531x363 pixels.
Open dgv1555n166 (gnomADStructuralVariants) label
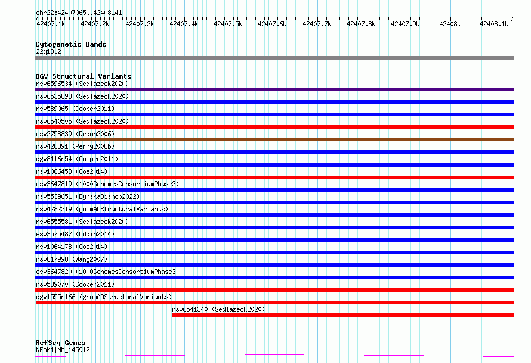pyautogui.click(x=104, y=297)
